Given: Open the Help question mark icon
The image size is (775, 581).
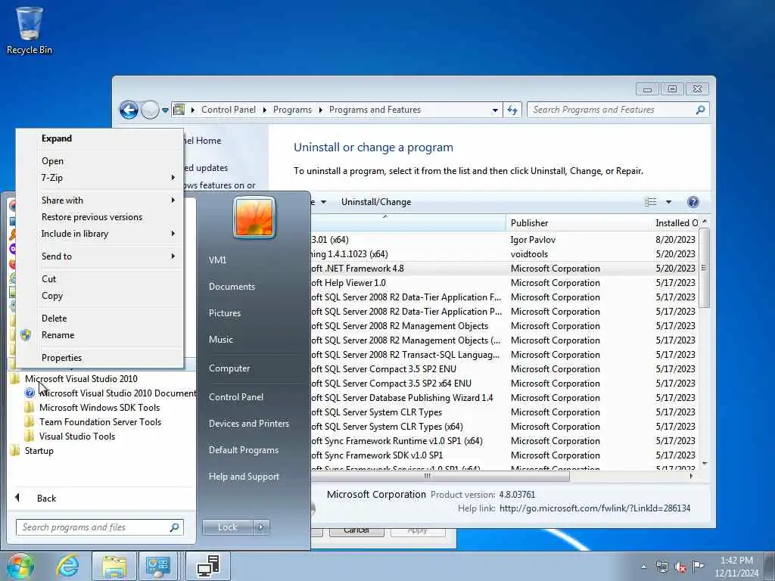Looking at the screenshot, I should click(693, 201).
